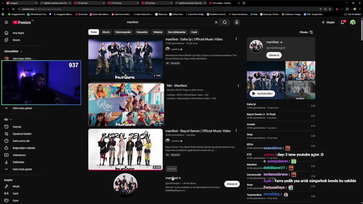The image size is (363, 204).
Task: Go to the YouTube Premium logo home
Action: (x=22, y=22)
